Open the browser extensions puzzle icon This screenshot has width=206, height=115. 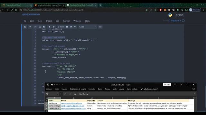tap(178, 10)
